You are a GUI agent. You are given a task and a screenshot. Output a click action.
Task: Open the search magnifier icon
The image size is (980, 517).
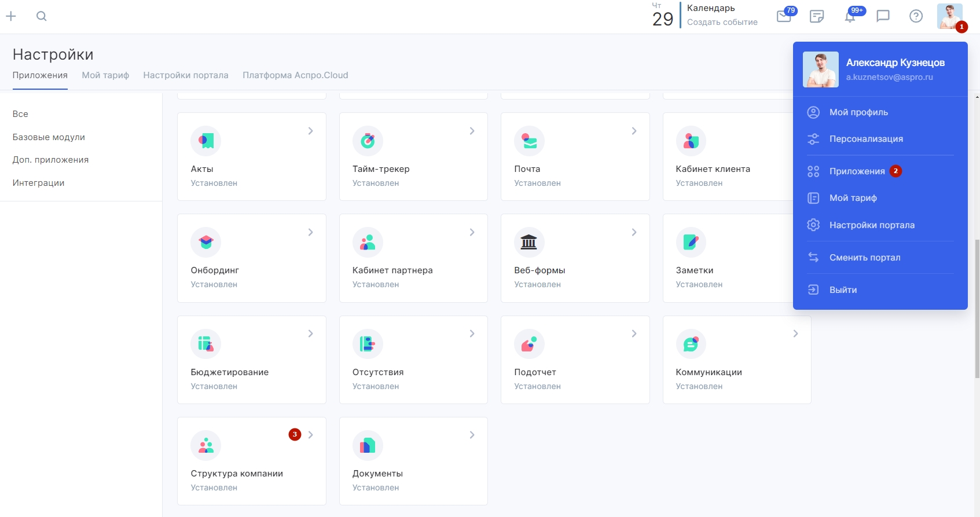point(41,16)
